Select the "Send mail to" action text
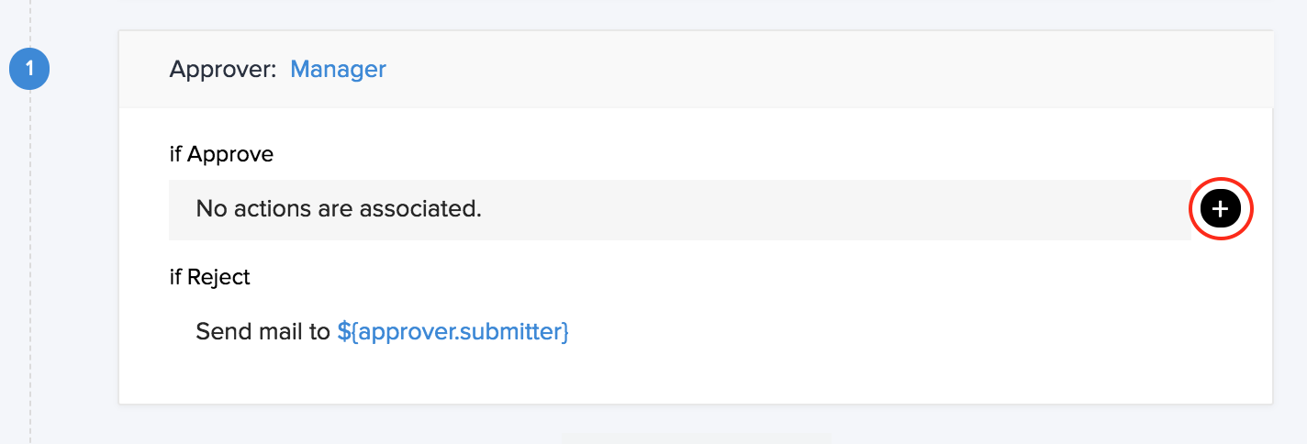The height and width of the screenshot is (444, 1307). (263, 331)
